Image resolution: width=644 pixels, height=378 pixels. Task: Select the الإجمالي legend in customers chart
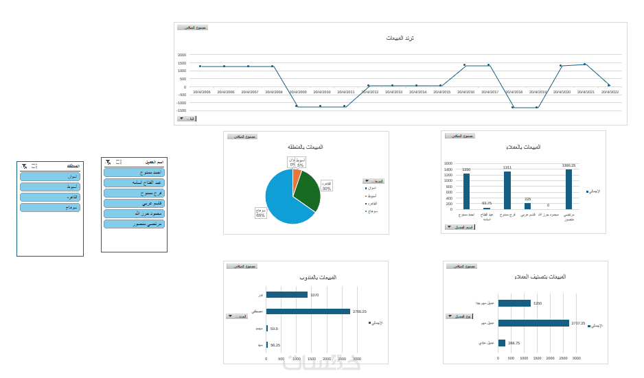coord(593,191)
